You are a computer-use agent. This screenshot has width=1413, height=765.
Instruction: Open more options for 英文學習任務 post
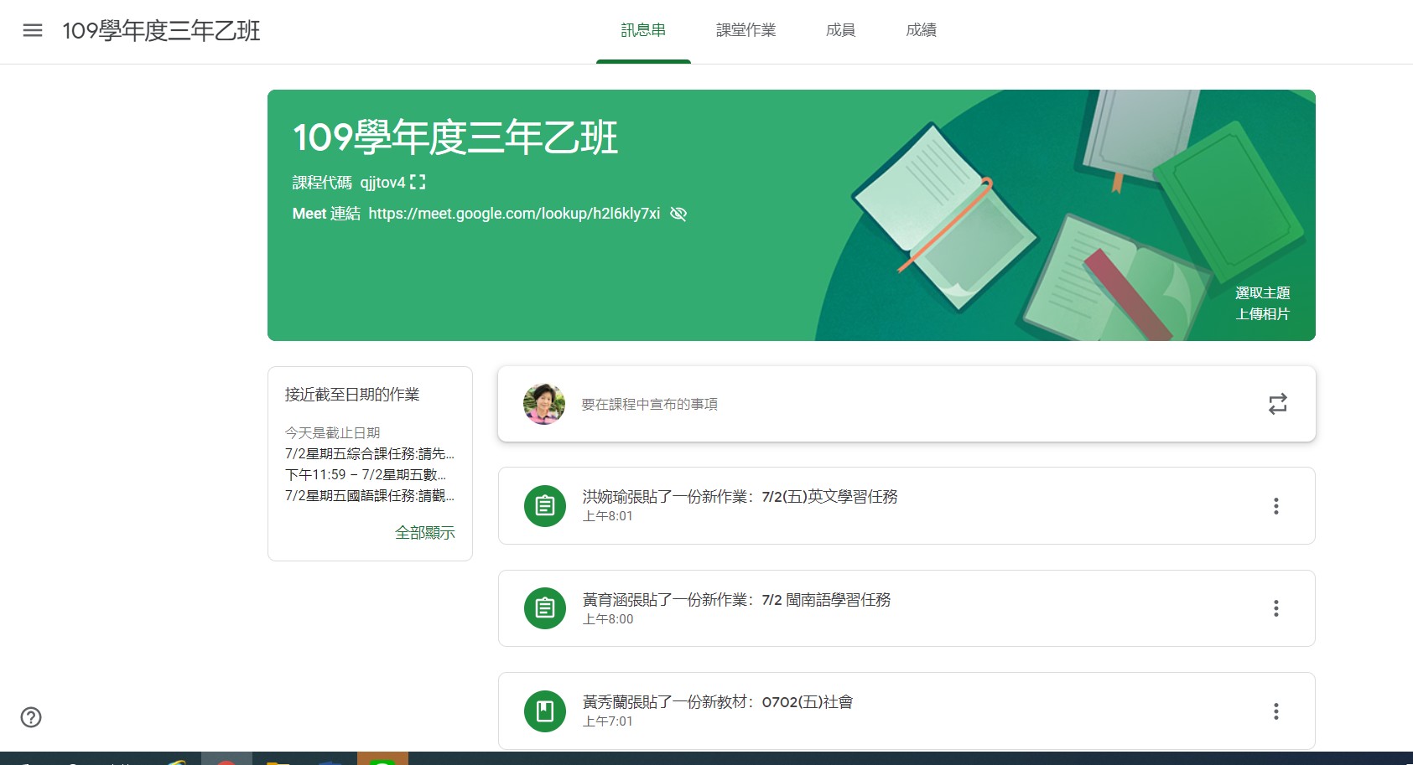(x=1276, y=506)
